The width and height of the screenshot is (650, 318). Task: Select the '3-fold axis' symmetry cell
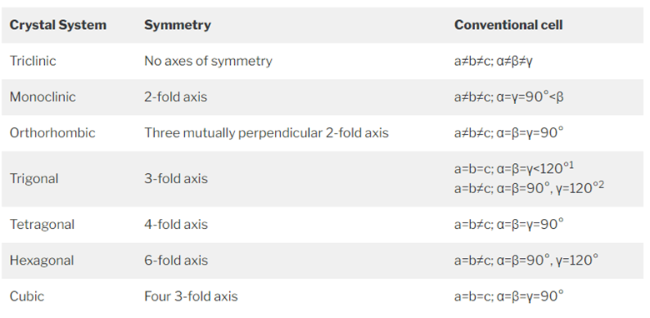coord(176,179)
